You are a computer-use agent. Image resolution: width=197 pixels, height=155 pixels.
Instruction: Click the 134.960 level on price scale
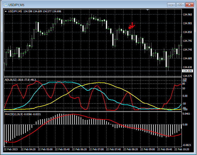[x=188, y=15]
